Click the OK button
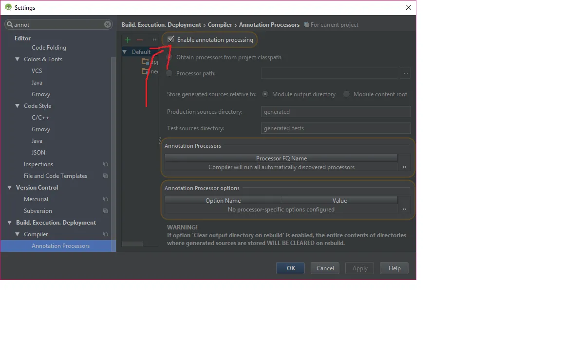This screenshot has height=350, width=561. pyautogui.click(x=291, y=268)
